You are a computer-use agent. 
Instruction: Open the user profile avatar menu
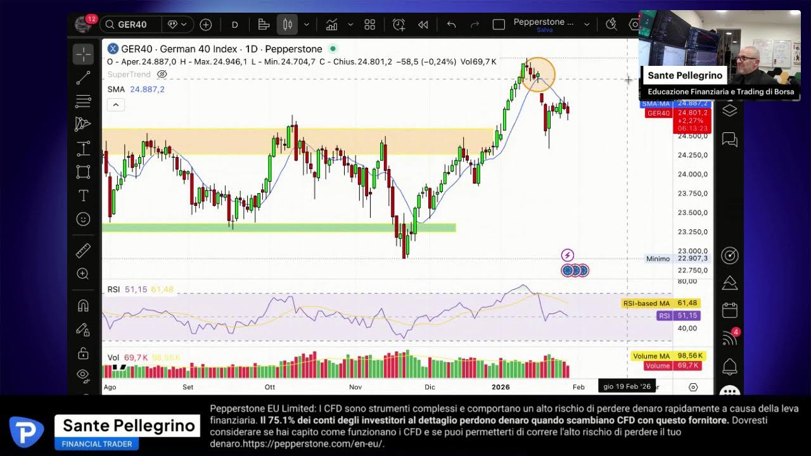pyautogui.click(x=83, y=24)
